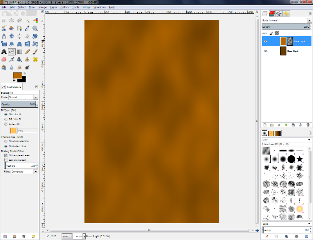Viewport: 313px width, 240px height.
Task: Select the Select by Color tool
Action: [35, 21]
